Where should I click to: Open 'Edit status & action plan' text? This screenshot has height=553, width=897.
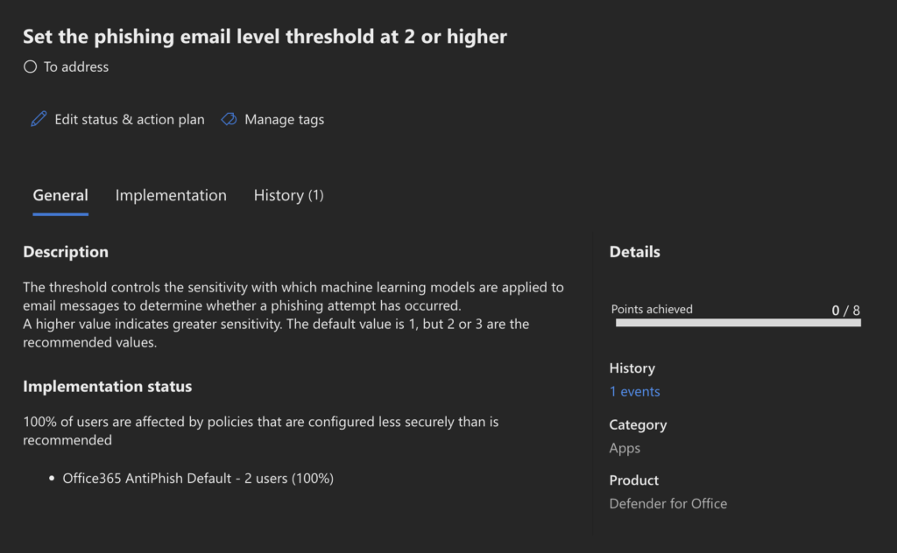[x=129, y=119]
